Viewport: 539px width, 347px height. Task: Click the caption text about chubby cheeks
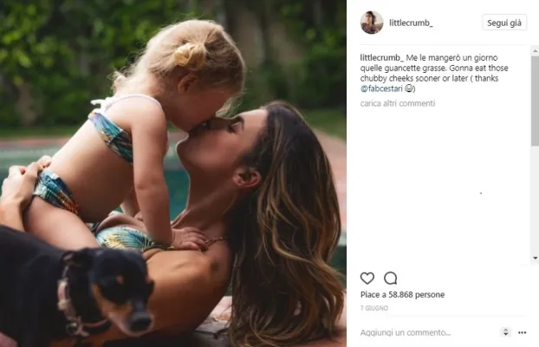click(x=434, y=73)
